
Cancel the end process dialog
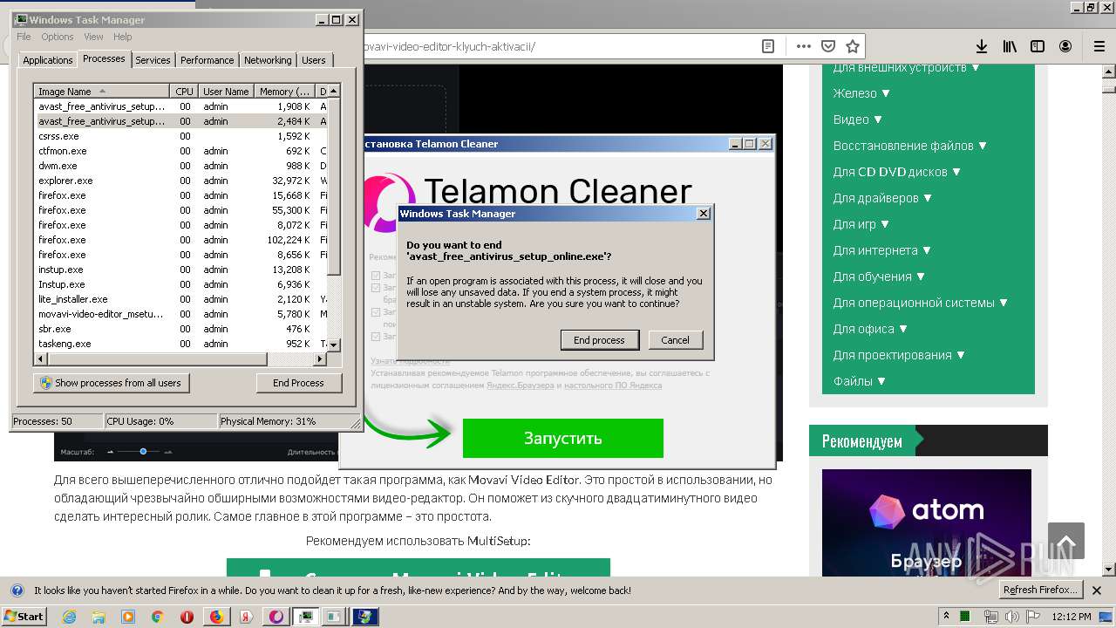point(675,340)
